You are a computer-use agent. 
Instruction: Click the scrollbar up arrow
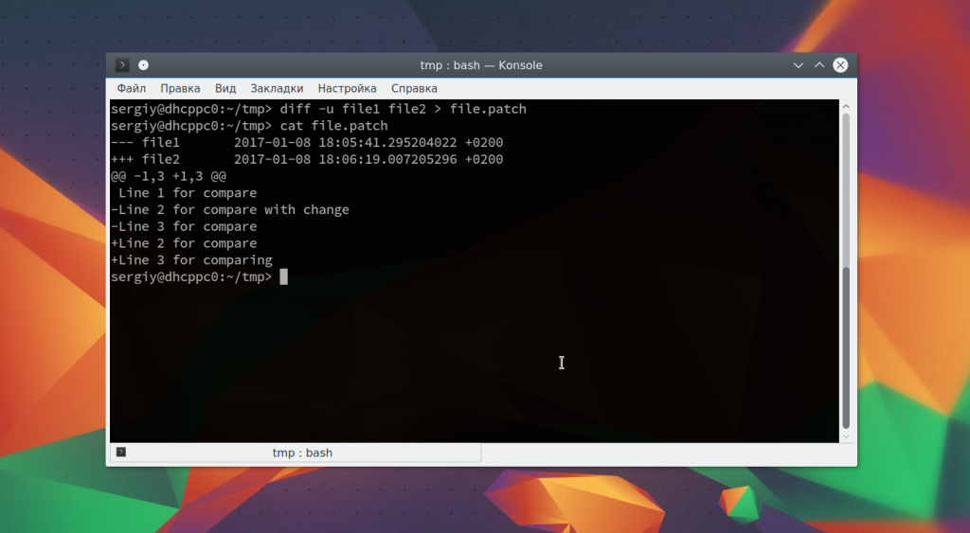pos(846,106)
